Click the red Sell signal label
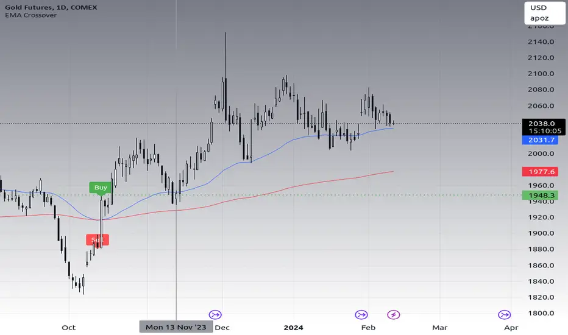 [97, 240]
